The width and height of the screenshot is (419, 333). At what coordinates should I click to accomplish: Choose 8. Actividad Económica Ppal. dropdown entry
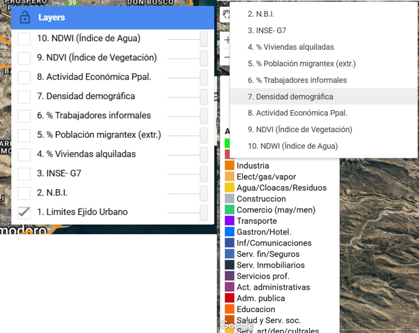click(297, 113)
